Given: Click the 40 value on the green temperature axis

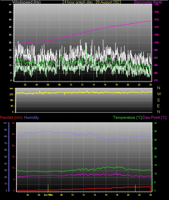Looking at the screenshot, I should (x=155, y=123).
